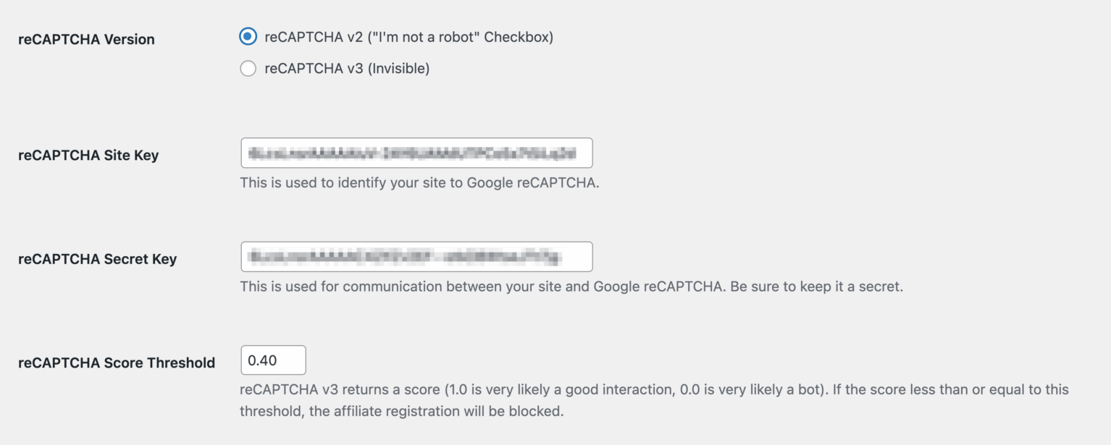The width and height of the screenshot is (1111, 445).
Task: Click the reCAPTCHA Score Threshold label
Action: click(x=117, y=363)
